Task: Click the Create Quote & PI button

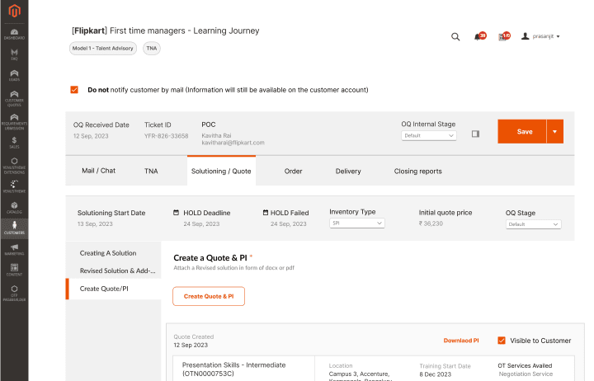Action: click(x=209, y=296)
